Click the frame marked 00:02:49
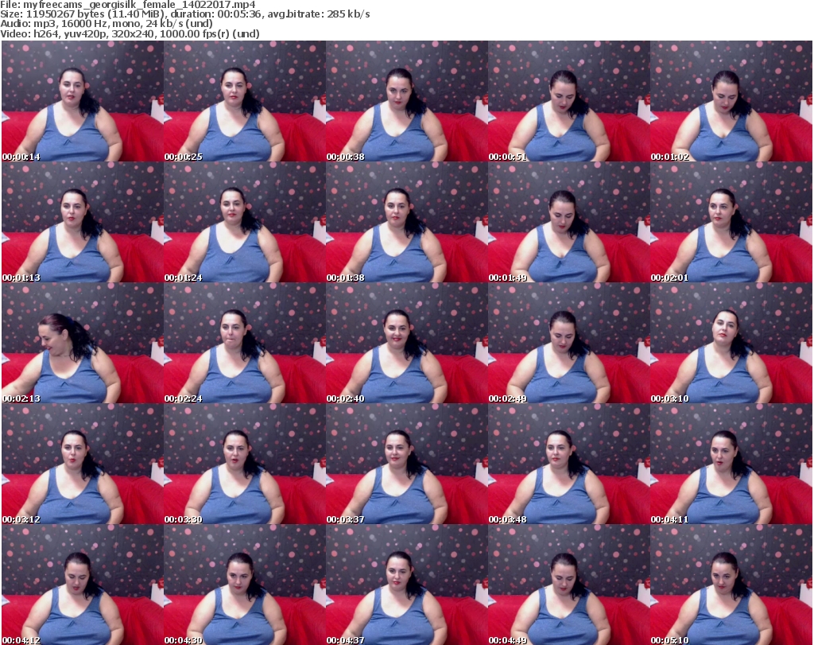The width and height of the screenshot is (814, 645). point(569,344)
